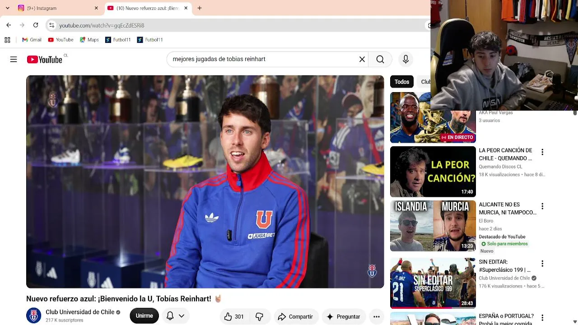Open the Gmail bookmark
578x325 pixels.
[x=32, y=40]
